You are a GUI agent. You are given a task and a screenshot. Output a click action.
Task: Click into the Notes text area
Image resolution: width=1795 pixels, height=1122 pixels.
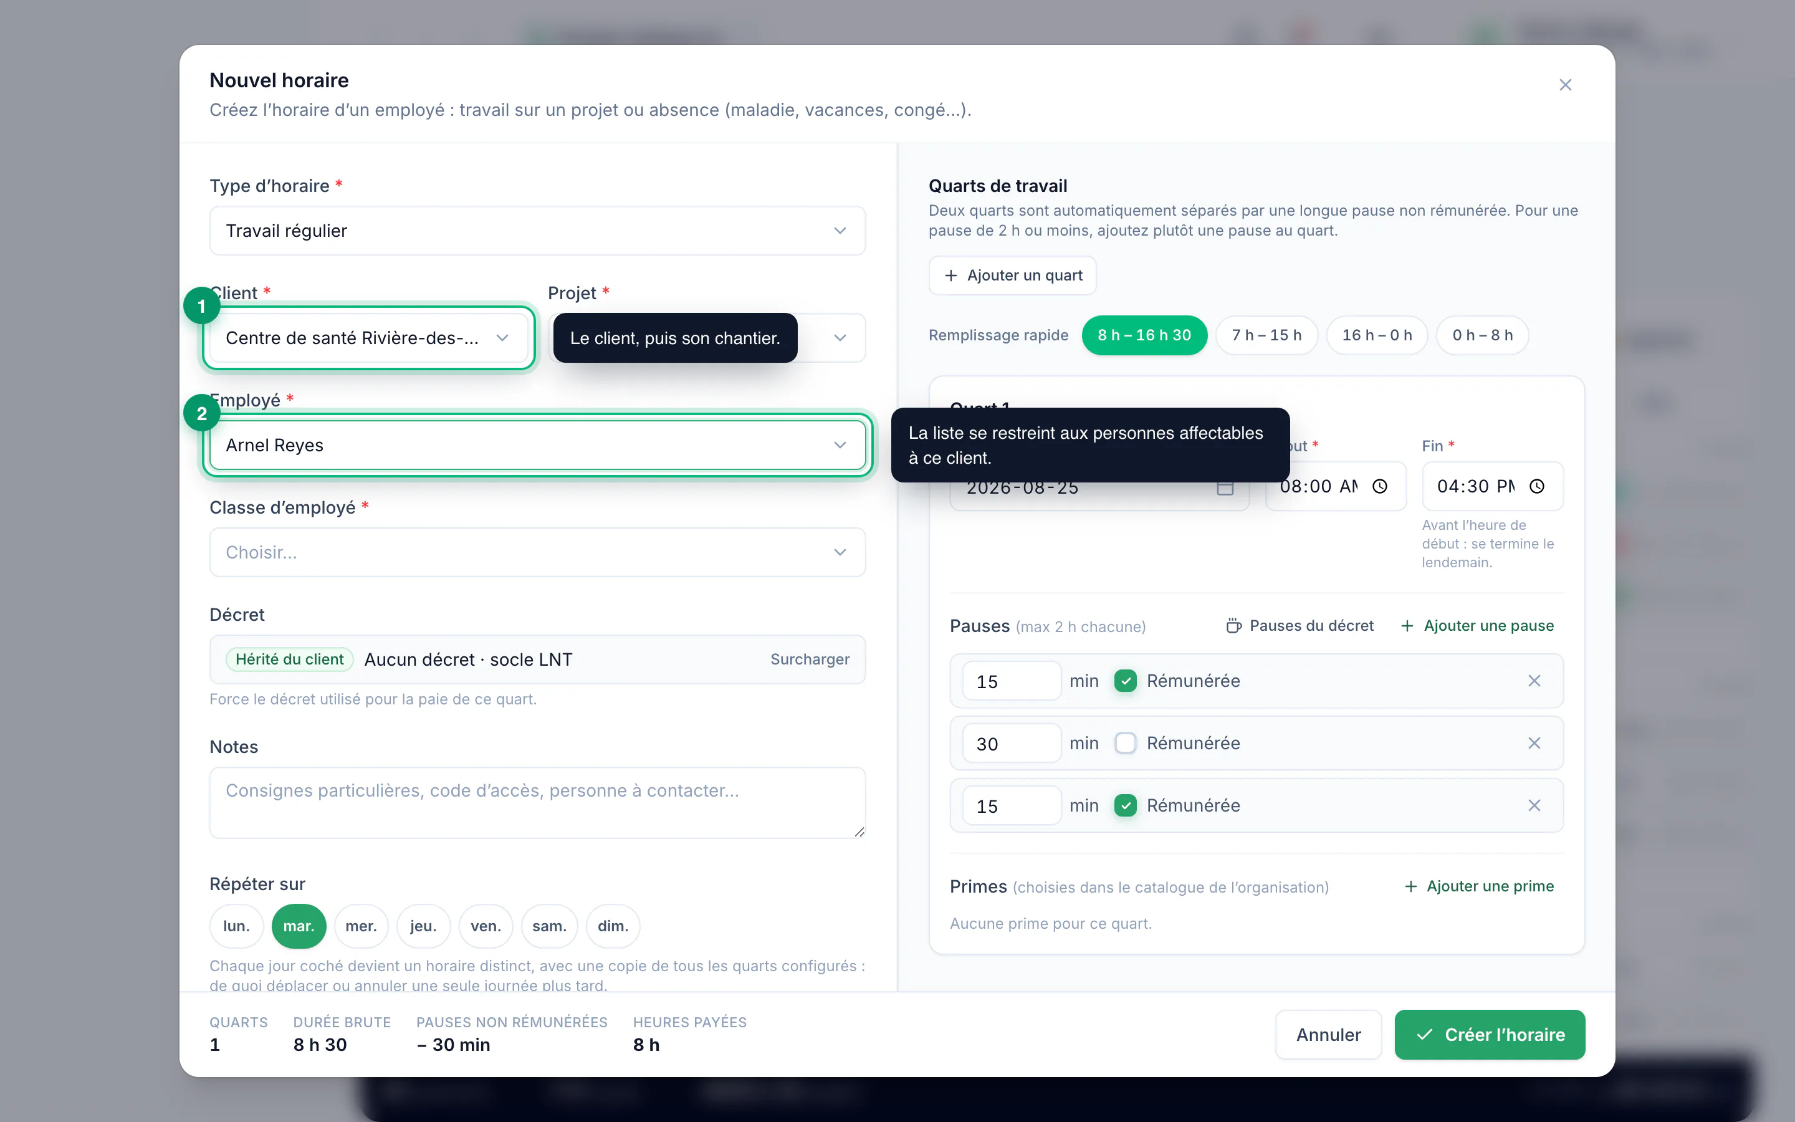pyautogui.click(x=537, y=803)
